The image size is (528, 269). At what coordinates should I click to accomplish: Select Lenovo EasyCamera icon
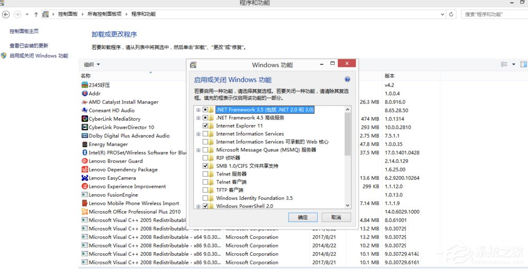(84, 178)
